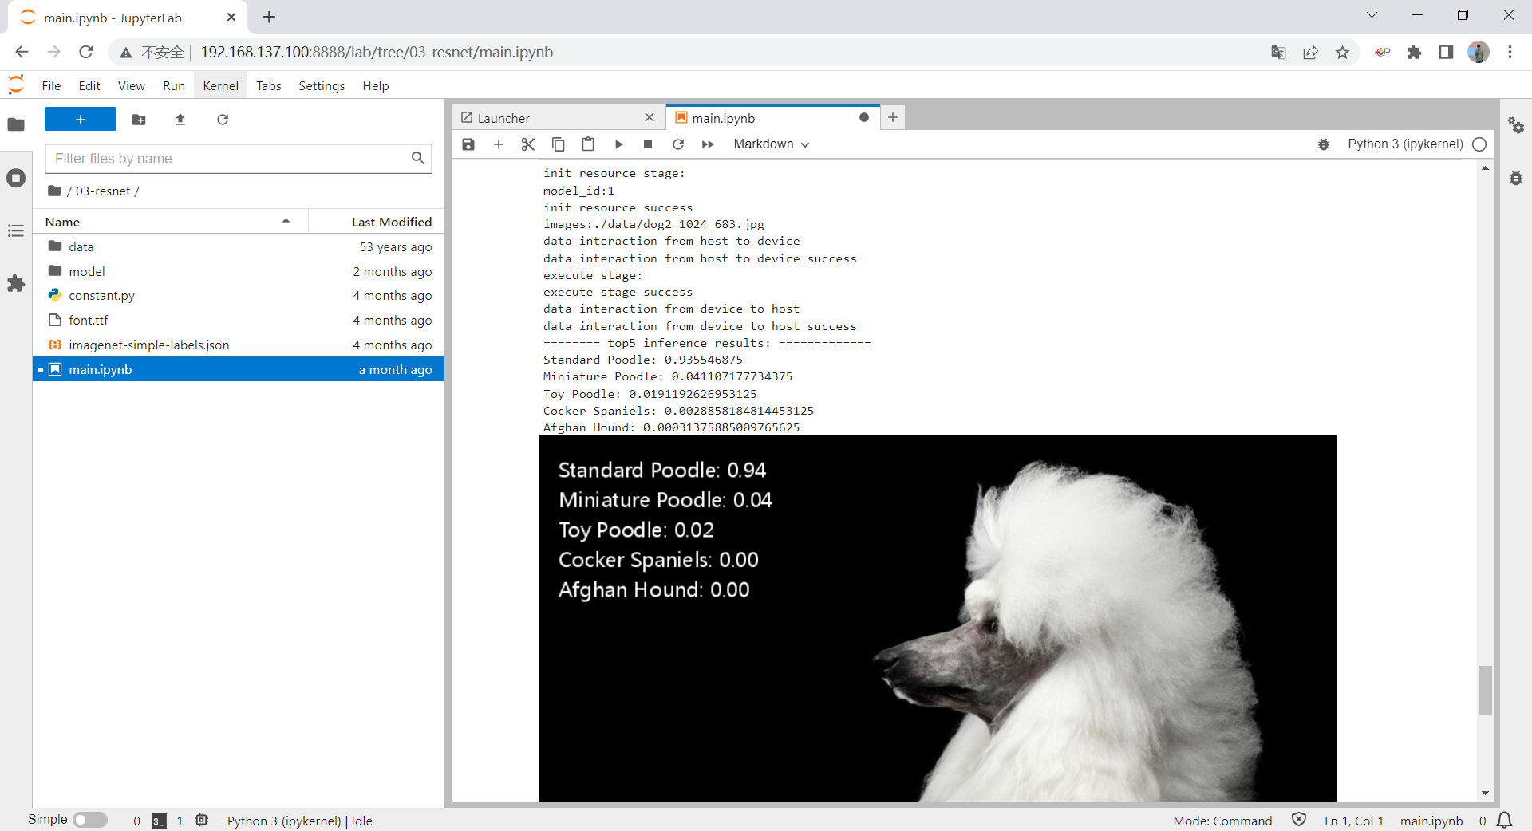Click the poodle output image

click(x=937, y=619)
